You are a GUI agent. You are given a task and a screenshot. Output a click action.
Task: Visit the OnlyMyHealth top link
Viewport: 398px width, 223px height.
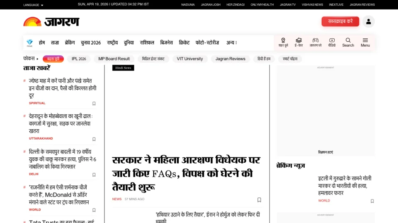262,5
